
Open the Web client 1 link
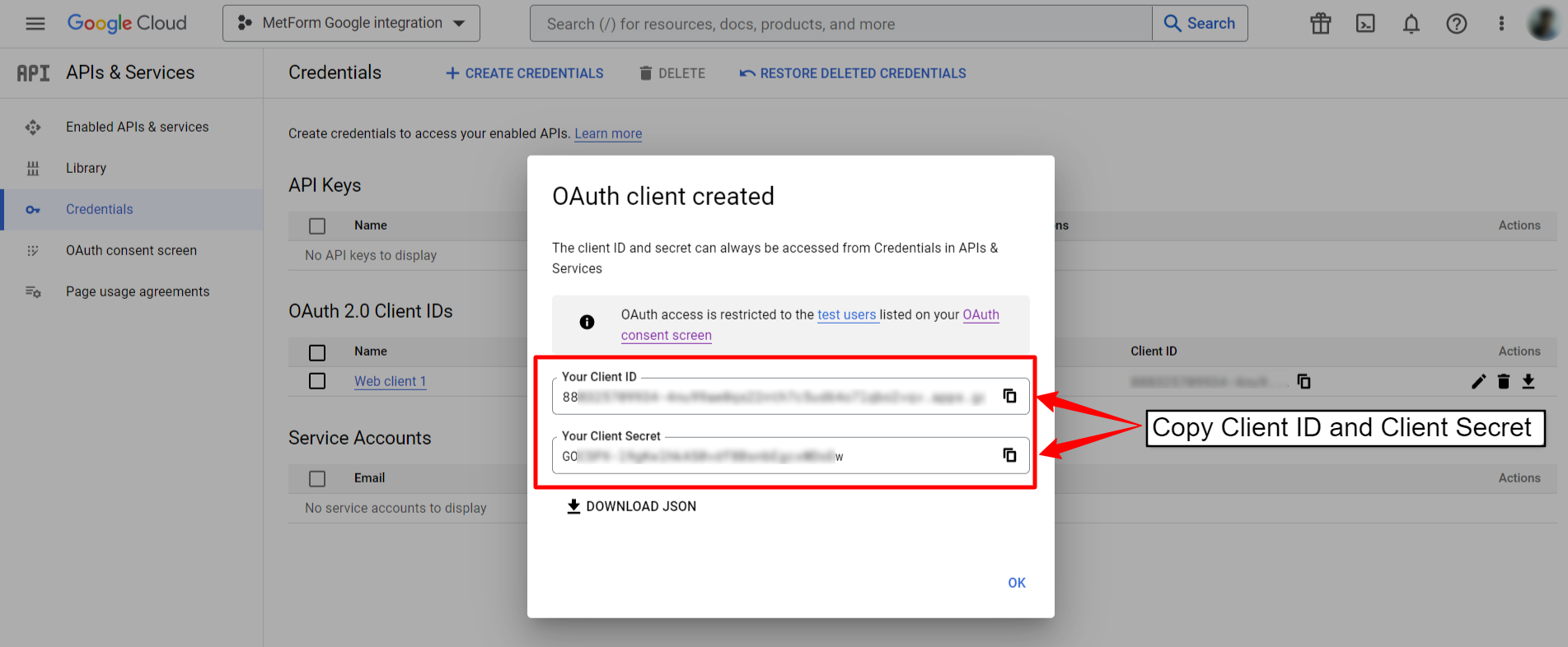(390, 381)
